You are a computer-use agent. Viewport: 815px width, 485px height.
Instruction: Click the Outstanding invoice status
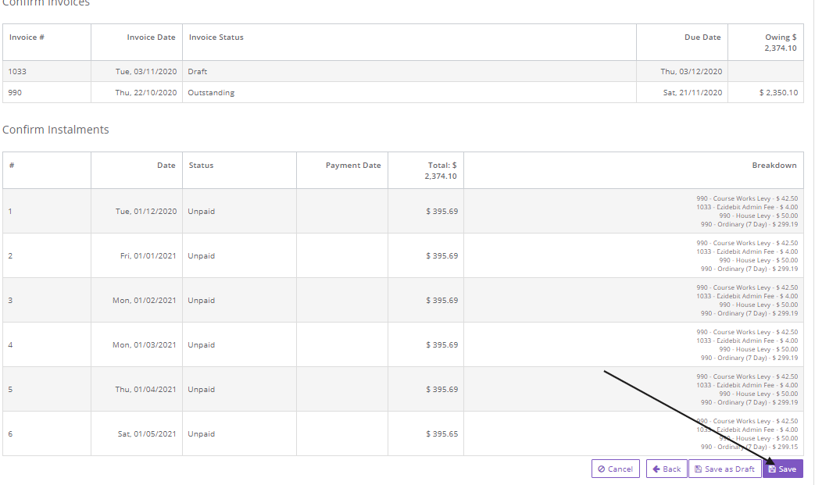211,93
